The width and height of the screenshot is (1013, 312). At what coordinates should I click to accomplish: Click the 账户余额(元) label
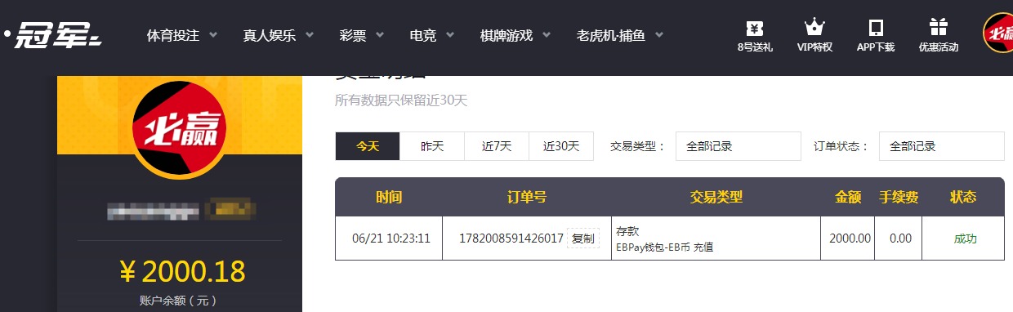click(178, 301)
